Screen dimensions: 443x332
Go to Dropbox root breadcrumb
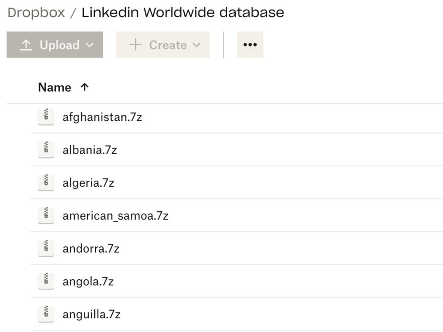point(36,13)
